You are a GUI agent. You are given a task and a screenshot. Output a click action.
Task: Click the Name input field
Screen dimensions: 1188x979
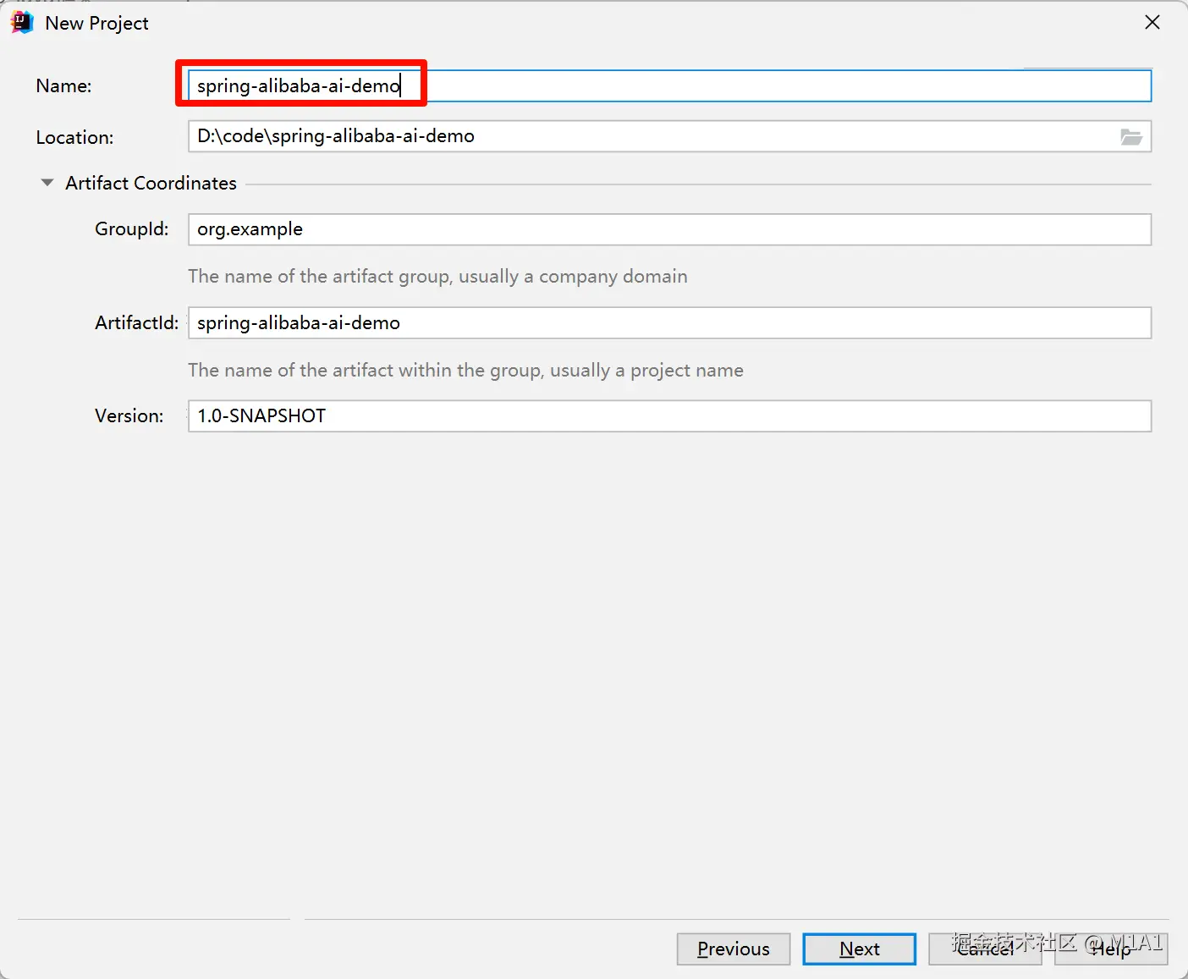[x=669, y=85]
